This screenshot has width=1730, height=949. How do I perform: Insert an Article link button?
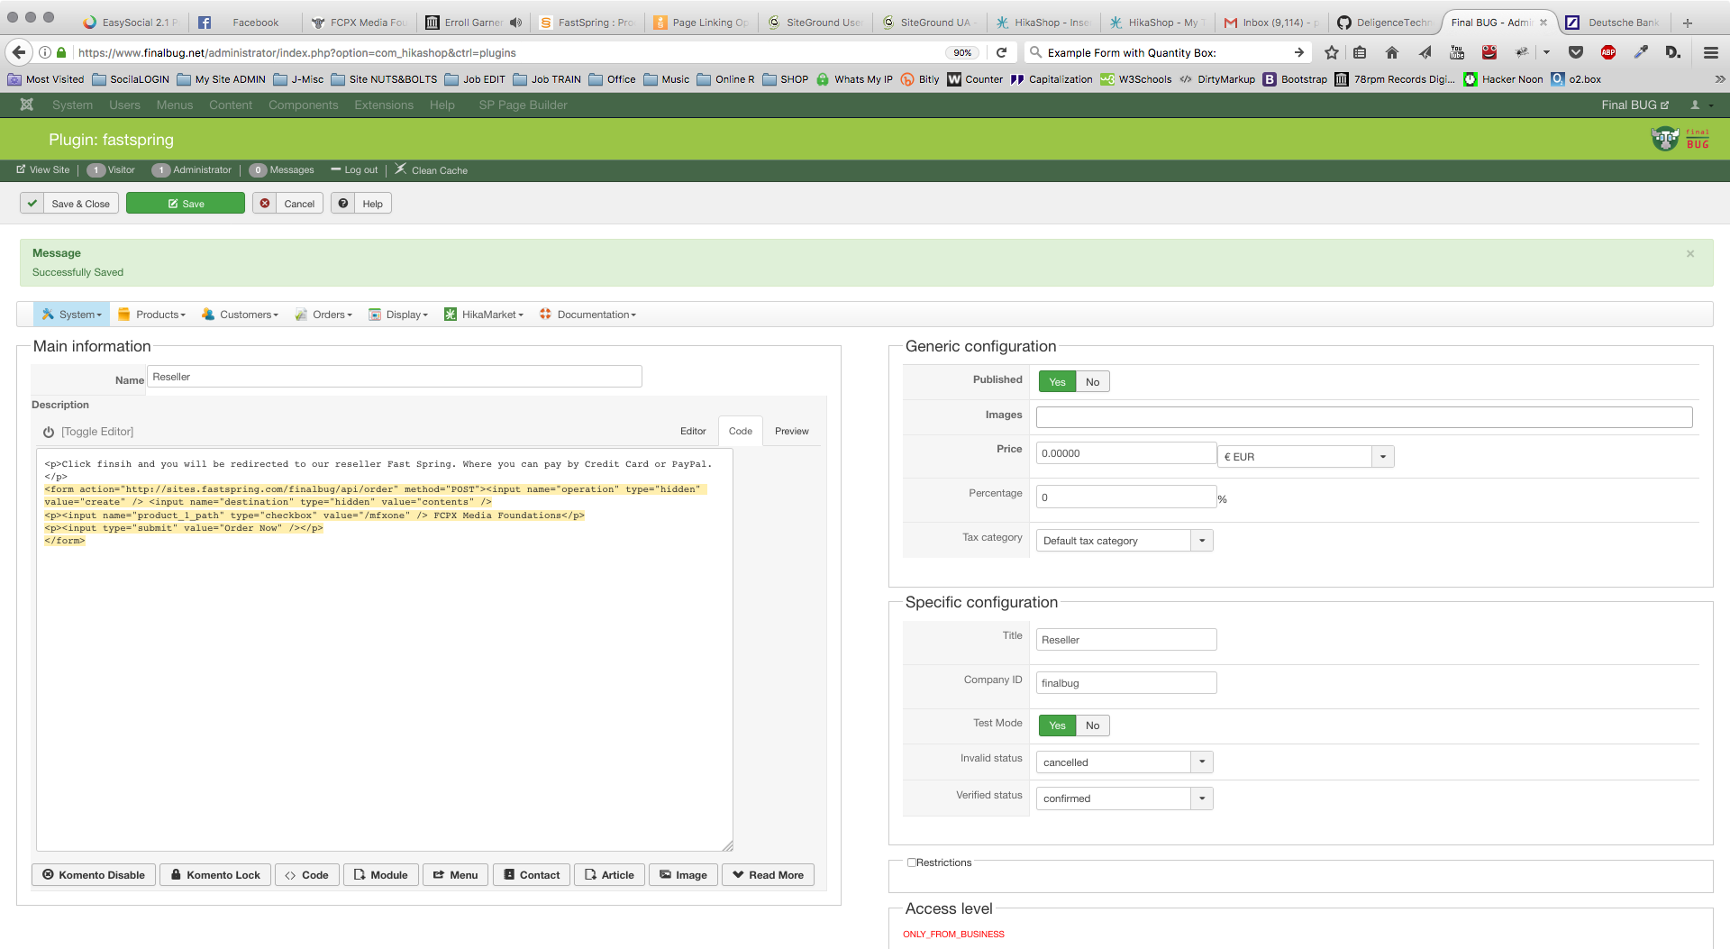pyautogui.click(x=610, y=875)
